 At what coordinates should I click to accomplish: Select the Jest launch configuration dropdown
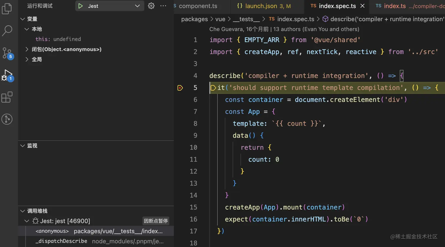109,6
